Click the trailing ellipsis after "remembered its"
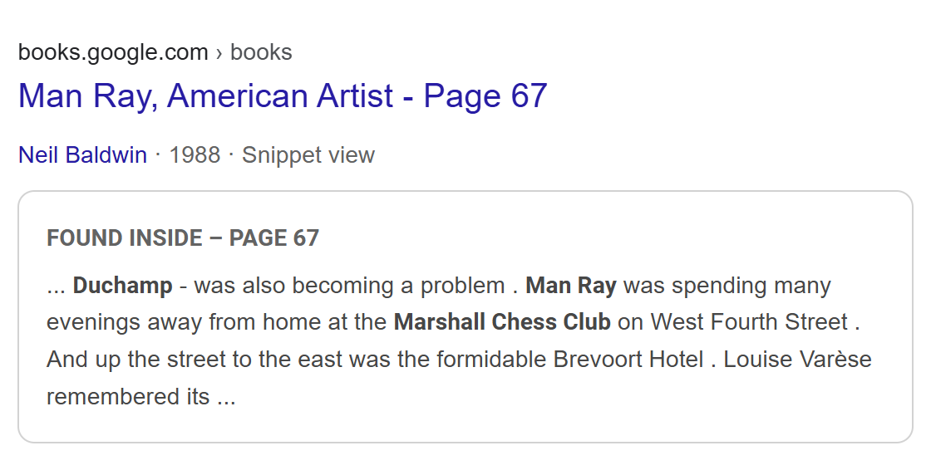 pos(226,398)
